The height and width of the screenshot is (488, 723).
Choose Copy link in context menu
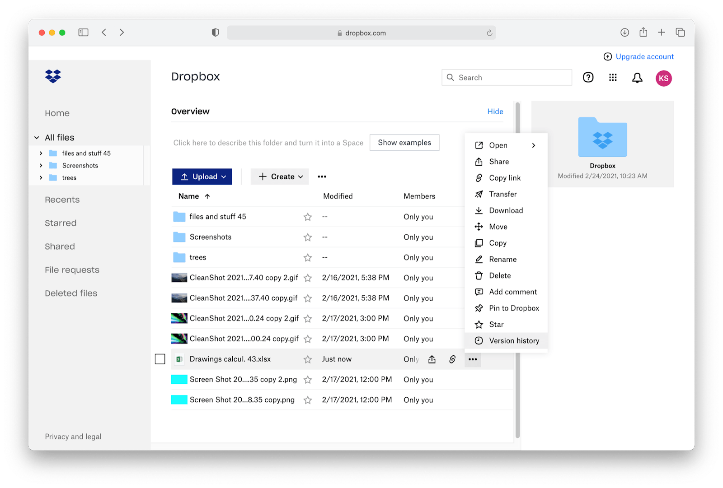tap(506, 178)
